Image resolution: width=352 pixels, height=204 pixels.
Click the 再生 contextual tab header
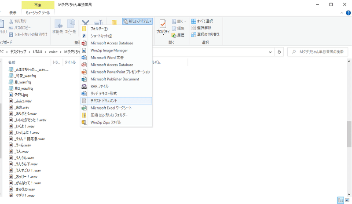click(38, 5)
